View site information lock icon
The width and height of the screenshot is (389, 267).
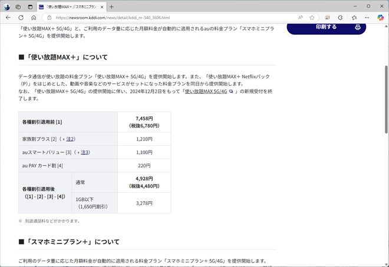coord(50,18)
